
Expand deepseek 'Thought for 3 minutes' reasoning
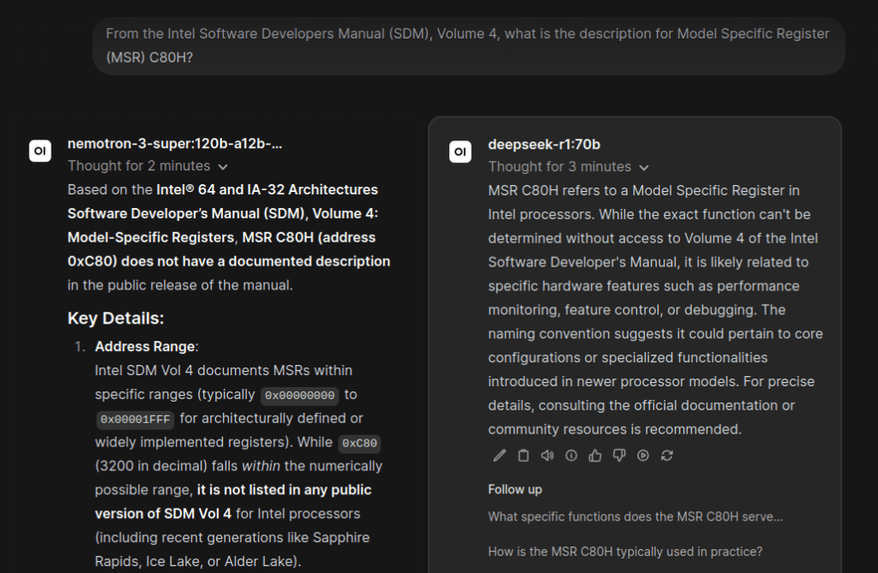click(568, 167)
